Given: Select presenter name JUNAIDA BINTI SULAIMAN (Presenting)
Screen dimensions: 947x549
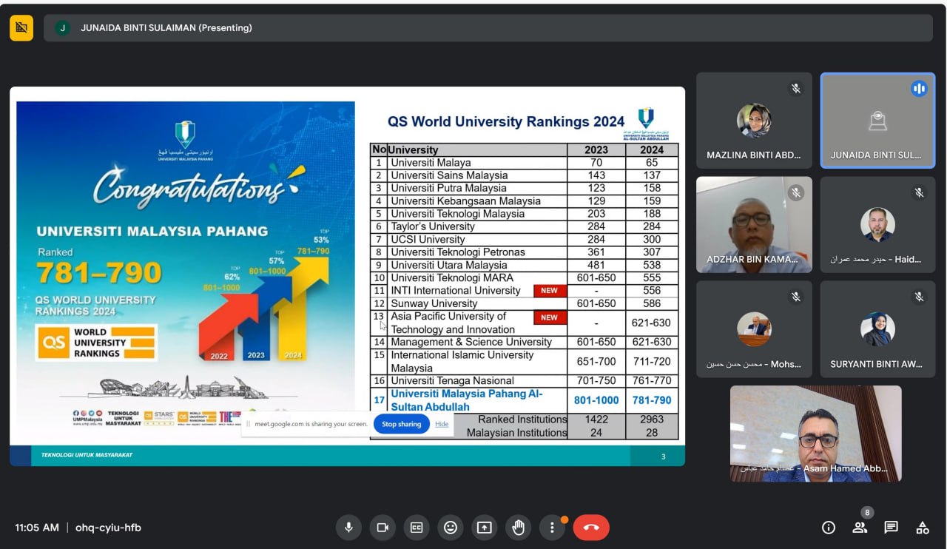Looking at the screenshot, I should point(166,28).
